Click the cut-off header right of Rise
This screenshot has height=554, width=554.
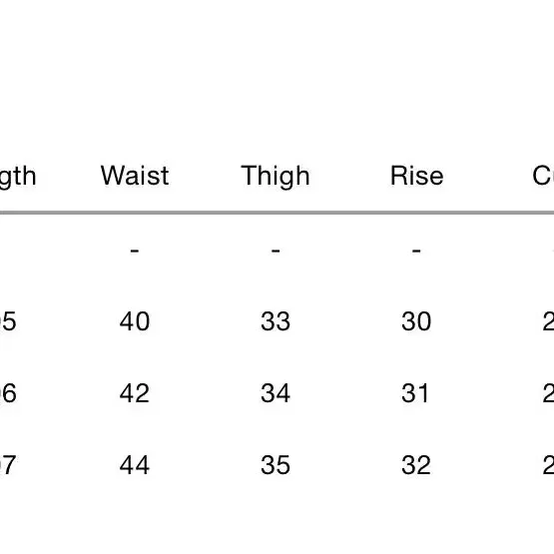(543, 176)
